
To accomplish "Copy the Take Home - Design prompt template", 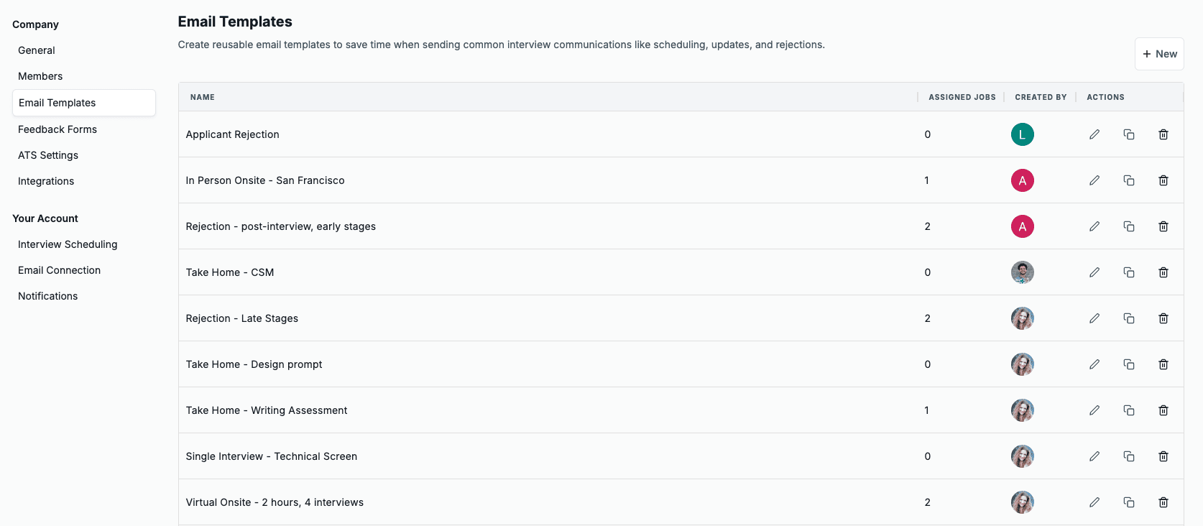I will [x=1128, y=364].
